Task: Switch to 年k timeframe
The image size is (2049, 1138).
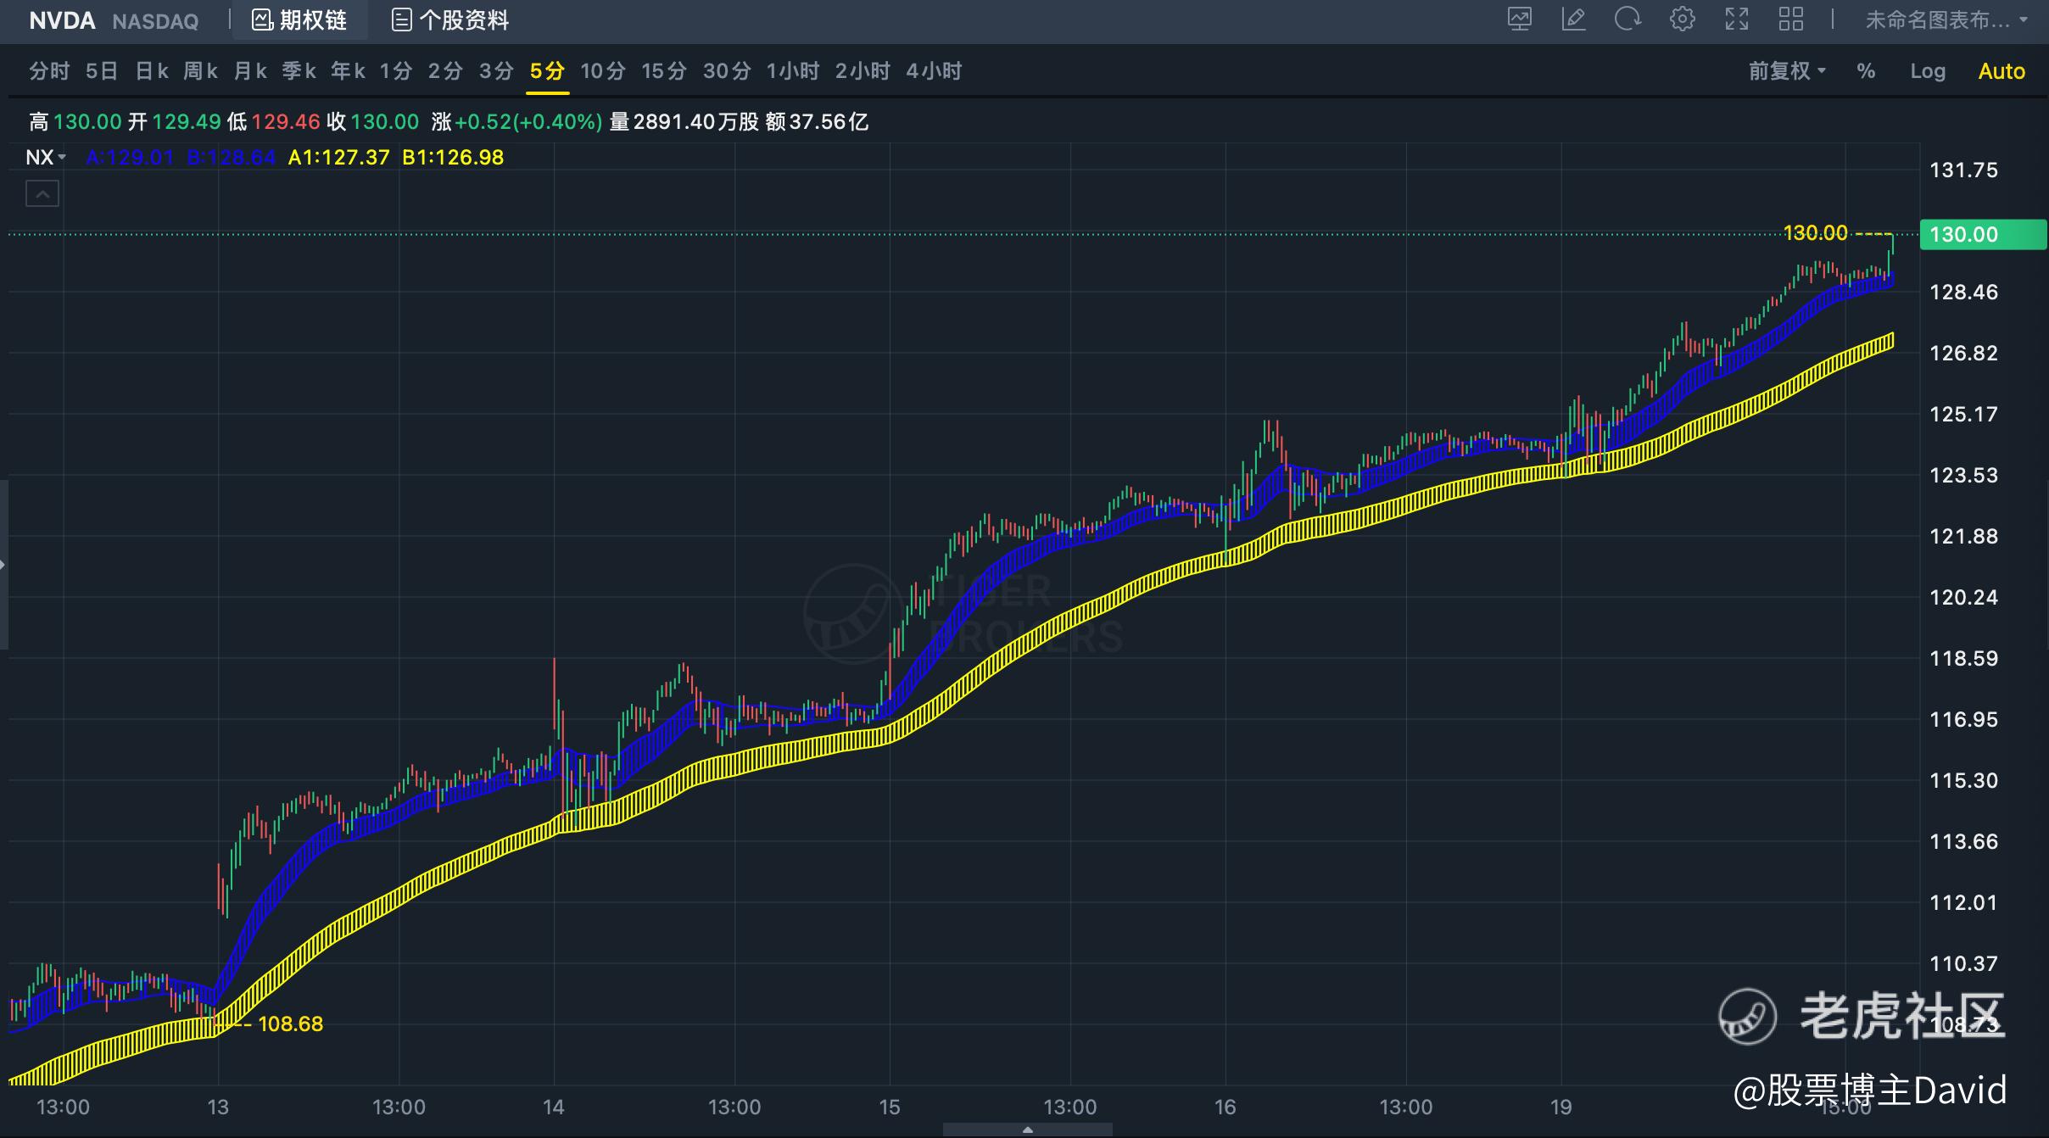Action: tap(349, 71)
